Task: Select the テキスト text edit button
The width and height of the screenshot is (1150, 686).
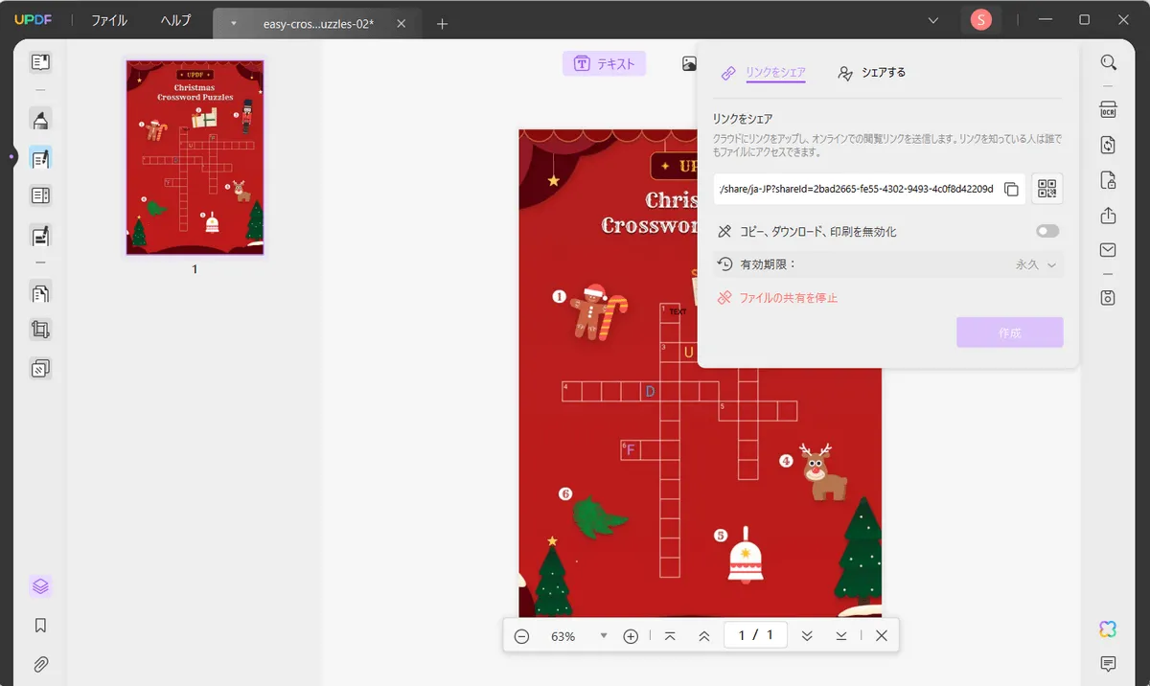Action: tap(604, 64)
